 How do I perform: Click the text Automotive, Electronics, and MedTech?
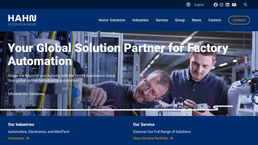39,132
